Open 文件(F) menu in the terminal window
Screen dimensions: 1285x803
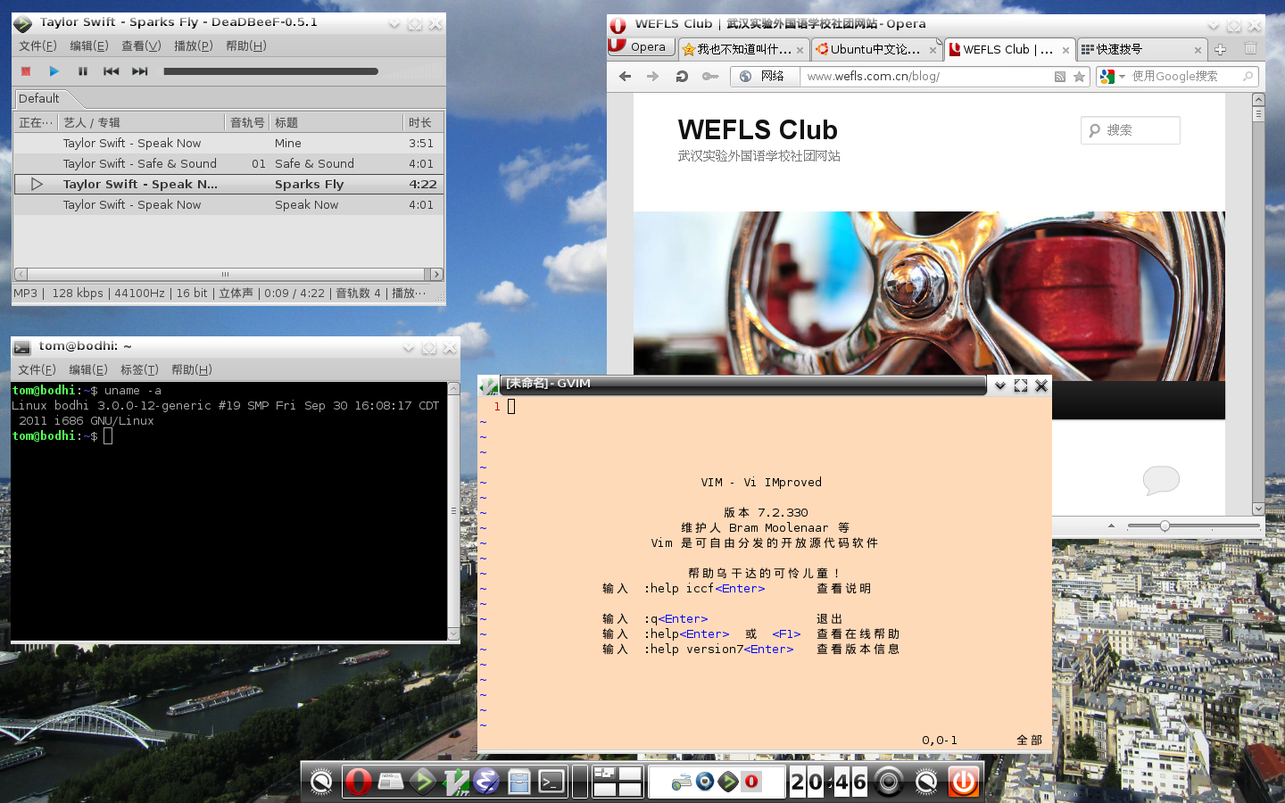point(37,369)
